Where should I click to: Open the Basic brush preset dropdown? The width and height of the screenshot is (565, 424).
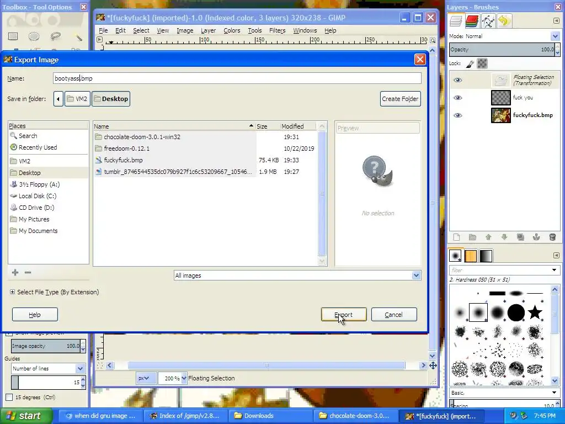[504, 393]
